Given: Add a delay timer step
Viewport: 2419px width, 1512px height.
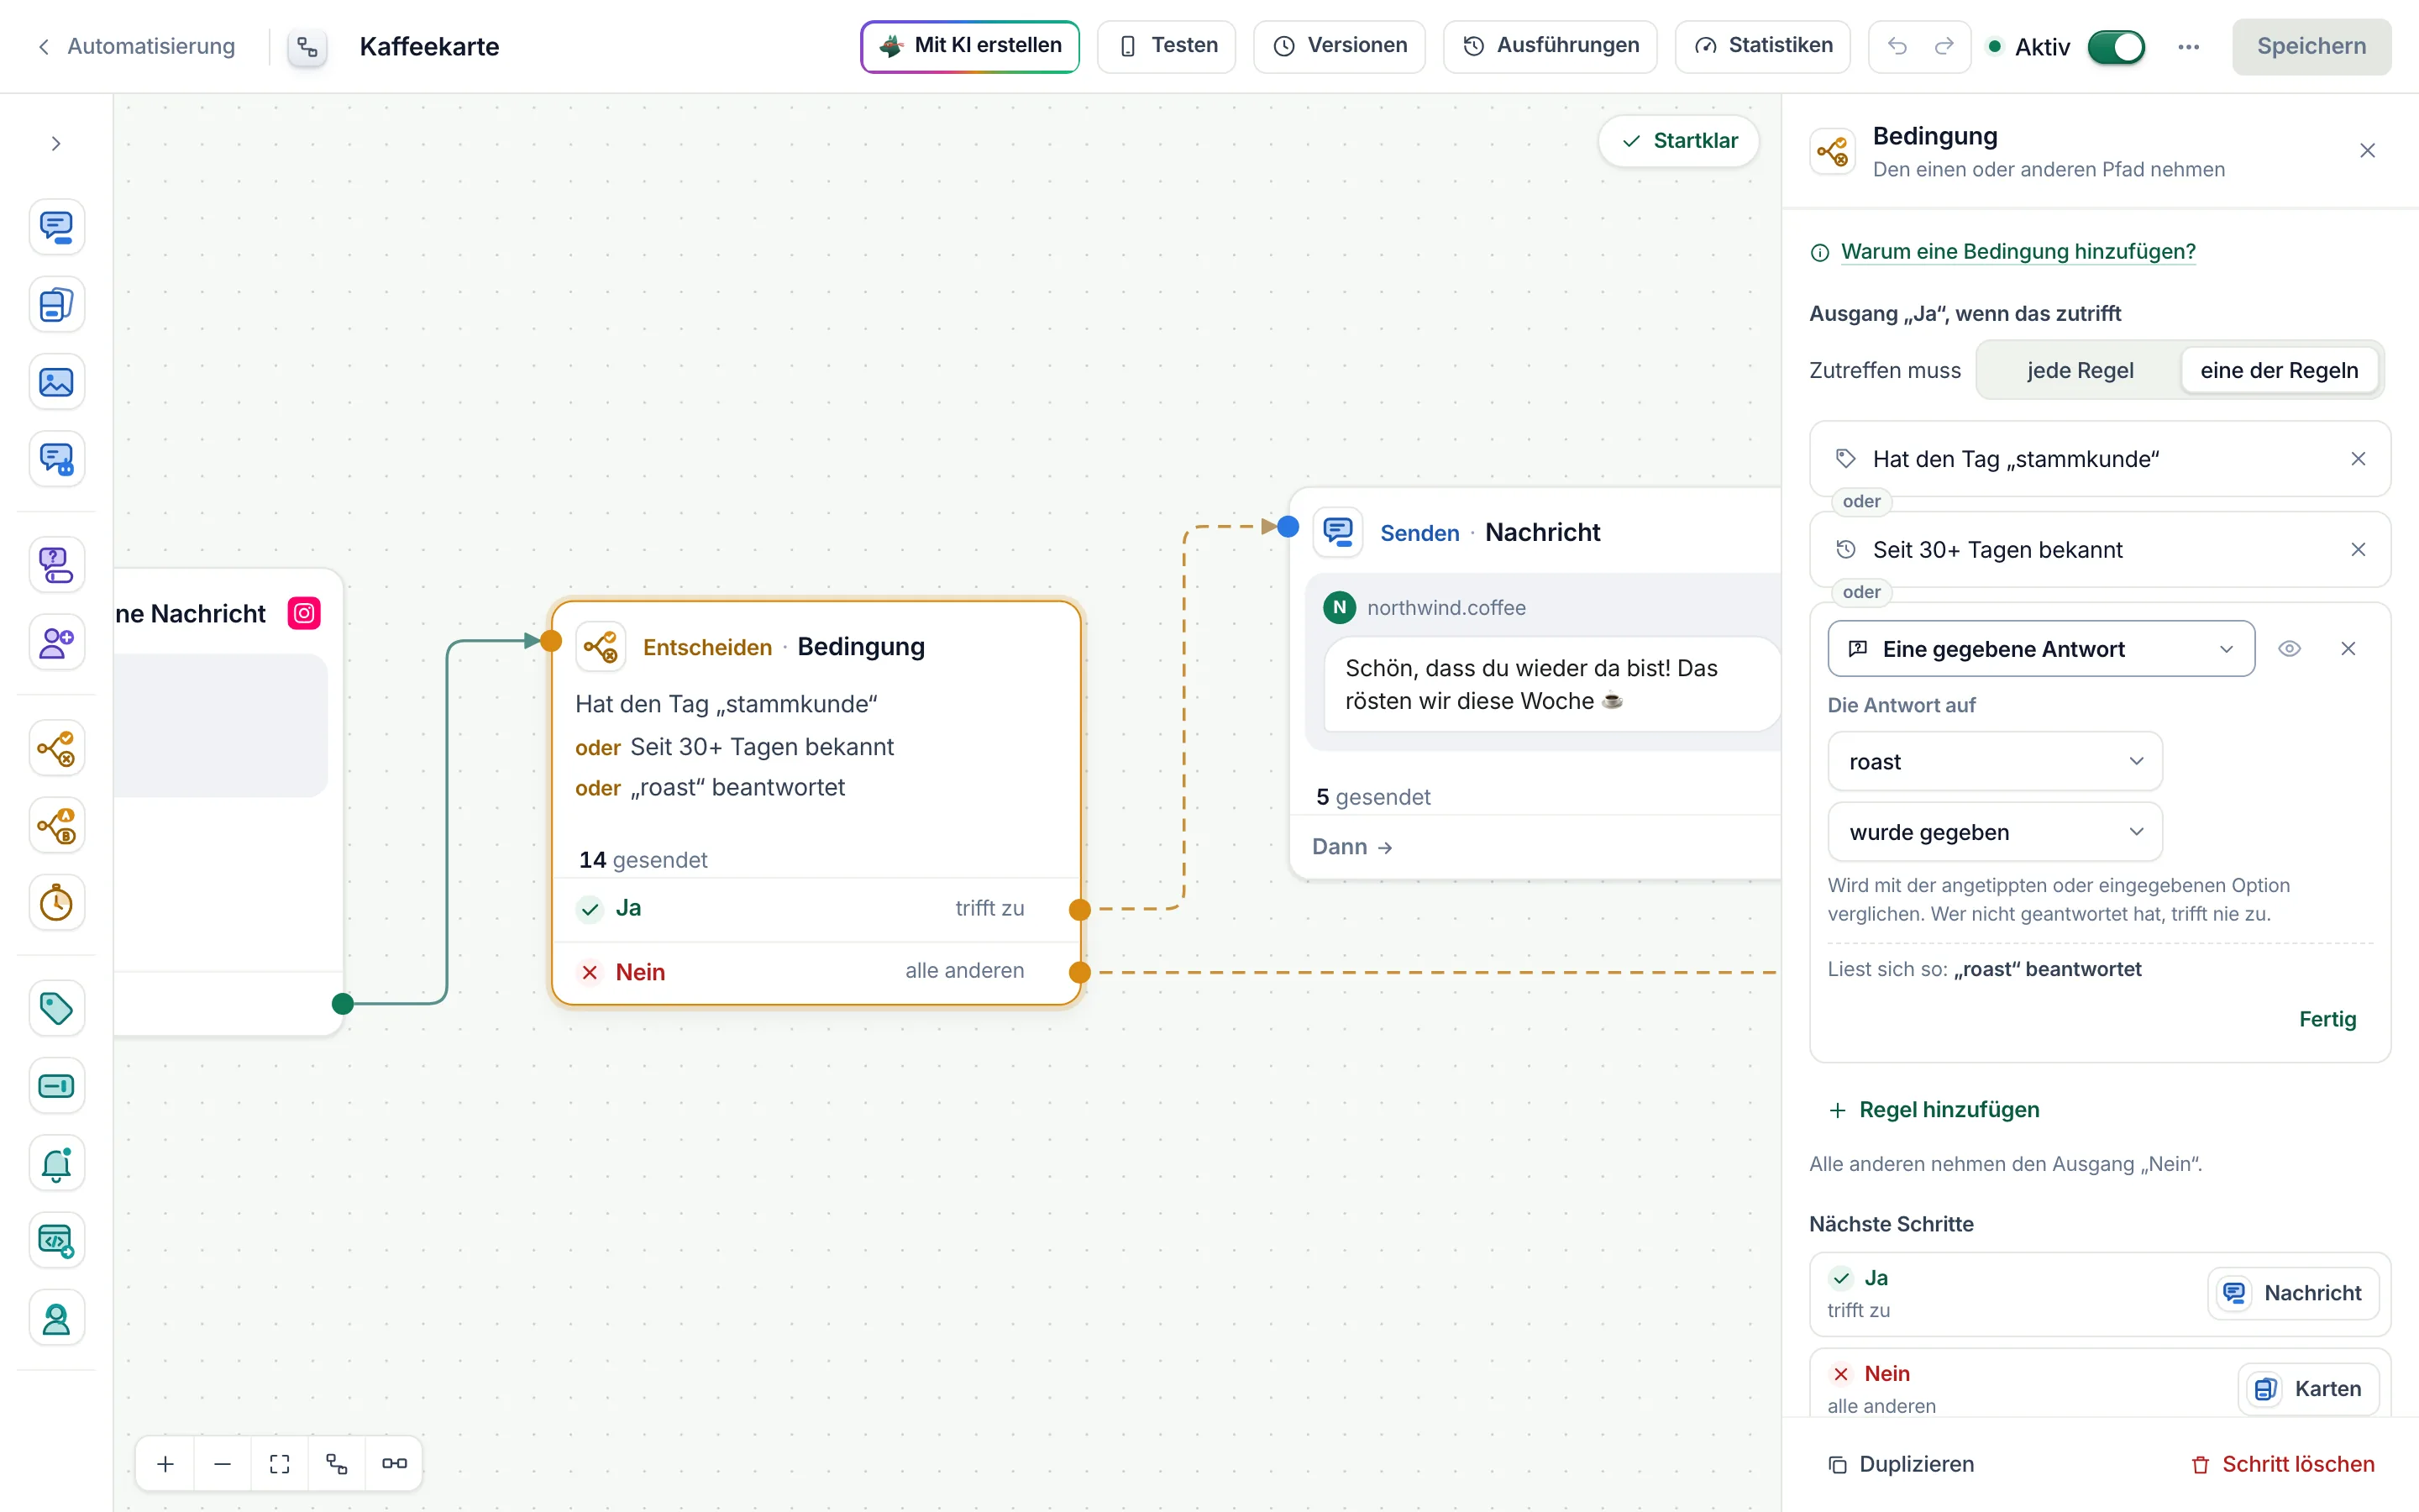Looking at the screenshot, I should (56, 903).
